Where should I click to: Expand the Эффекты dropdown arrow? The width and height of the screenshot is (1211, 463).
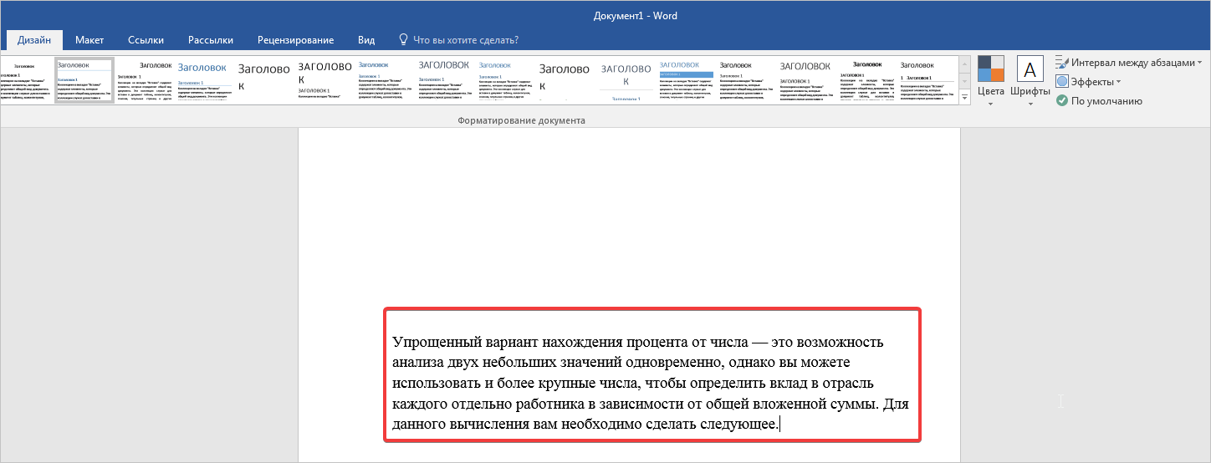tap(1118, 82)
